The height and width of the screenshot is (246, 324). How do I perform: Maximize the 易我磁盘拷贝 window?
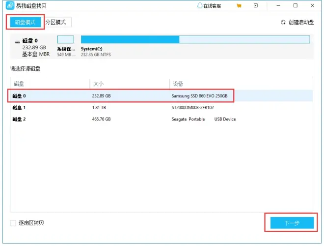[296, 5]
